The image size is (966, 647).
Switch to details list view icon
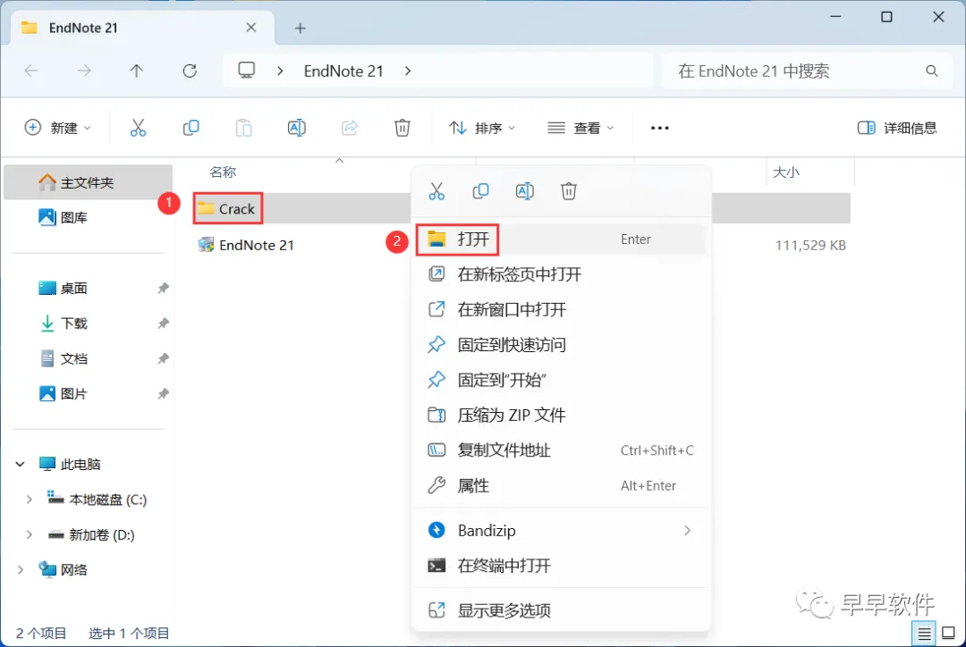coord(924,633)
